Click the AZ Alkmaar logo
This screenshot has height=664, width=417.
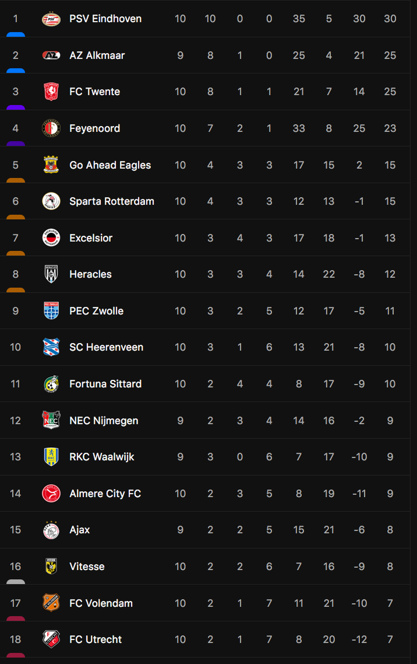click(x=51, y=55)
